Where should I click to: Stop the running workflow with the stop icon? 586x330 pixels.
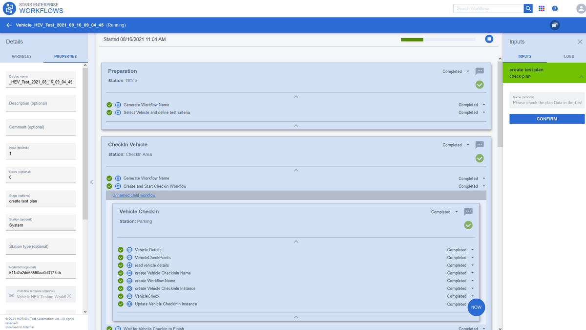pyautogui.click(x=489, y=39)
